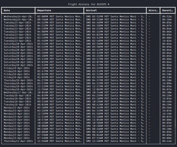Click the Arrival column header
Viewport: 177px width, 147px height.
(x=91, y=10)
